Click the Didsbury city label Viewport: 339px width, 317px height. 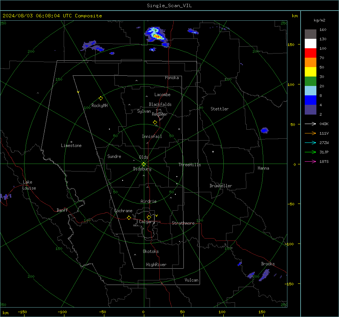pos(142,169)
